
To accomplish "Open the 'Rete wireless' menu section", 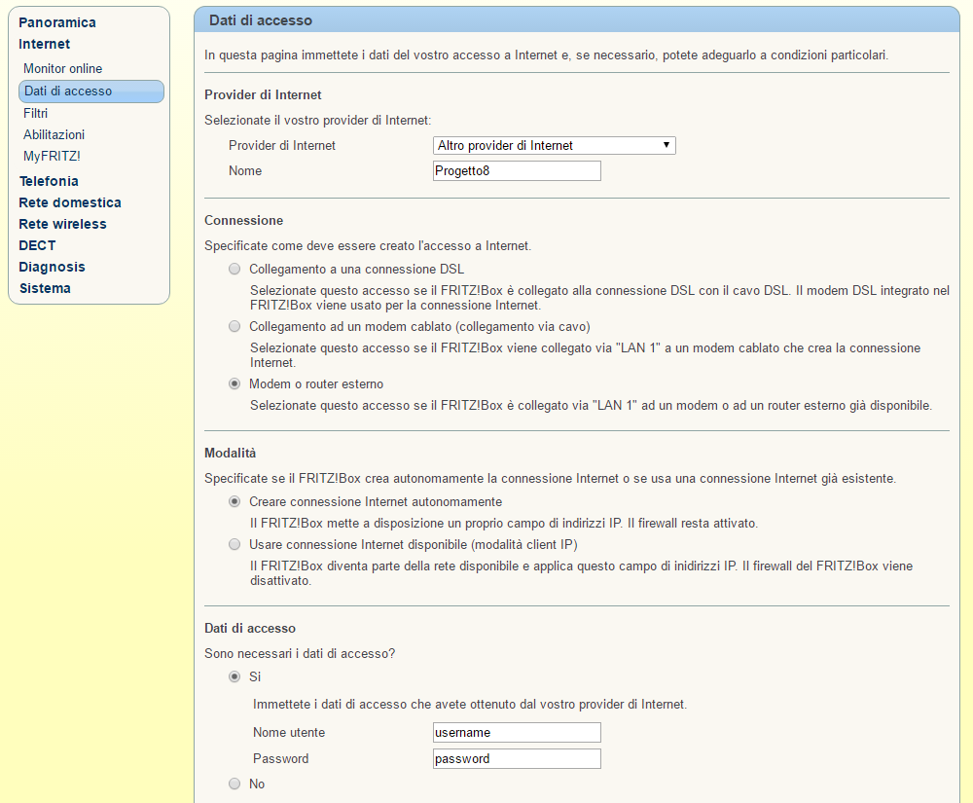I will tap(63, 224).
